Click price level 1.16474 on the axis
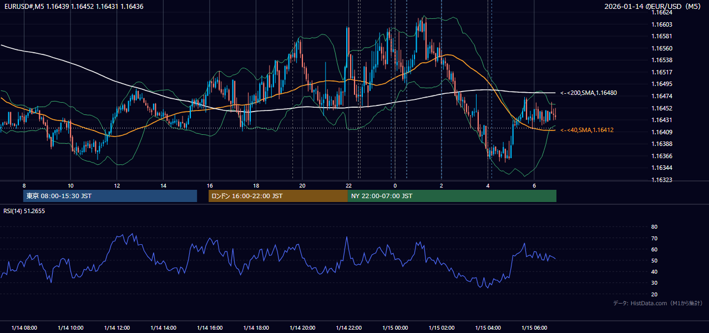This screenshot has width=709, height=333. 661,96
